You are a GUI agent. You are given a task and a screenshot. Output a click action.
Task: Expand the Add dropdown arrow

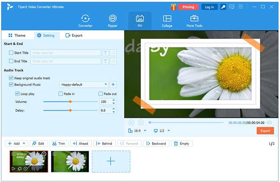point(24,144)
